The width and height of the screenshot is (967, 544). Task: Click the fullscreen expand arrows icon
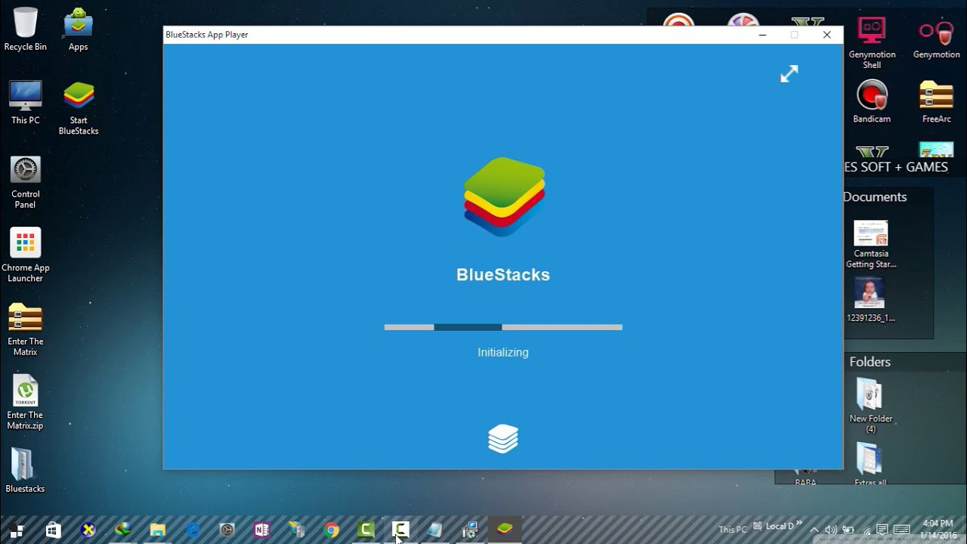click(x=789, y=73)
